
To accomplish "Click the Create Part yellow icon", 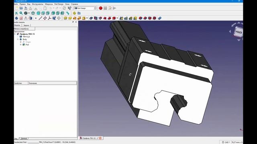I will 74,13.
